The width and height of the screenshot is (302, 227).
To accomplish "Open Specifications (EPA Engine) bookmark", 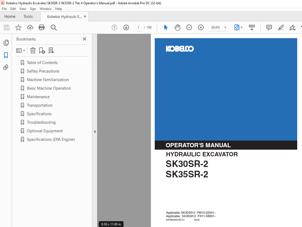I will [51, 140].
